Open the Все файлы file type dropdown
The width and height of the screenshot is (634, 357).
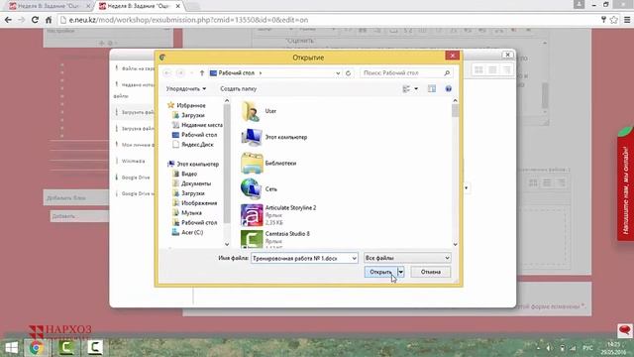pos(407,258)
